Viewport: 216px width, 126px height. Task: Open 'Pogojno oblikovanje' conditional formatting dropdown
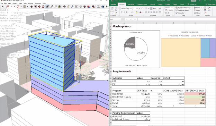(183, 8)
